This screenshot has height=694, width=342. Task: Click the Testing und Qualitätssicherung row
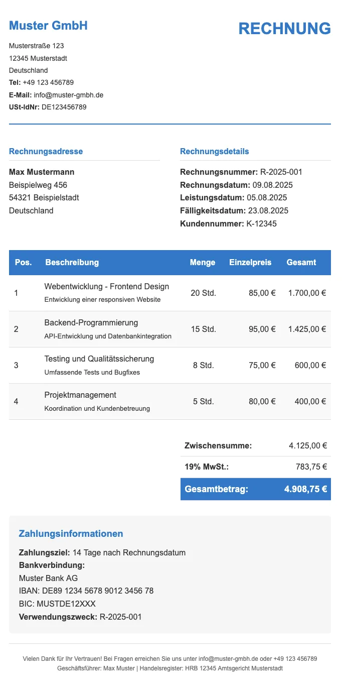[x=170, y=365]
